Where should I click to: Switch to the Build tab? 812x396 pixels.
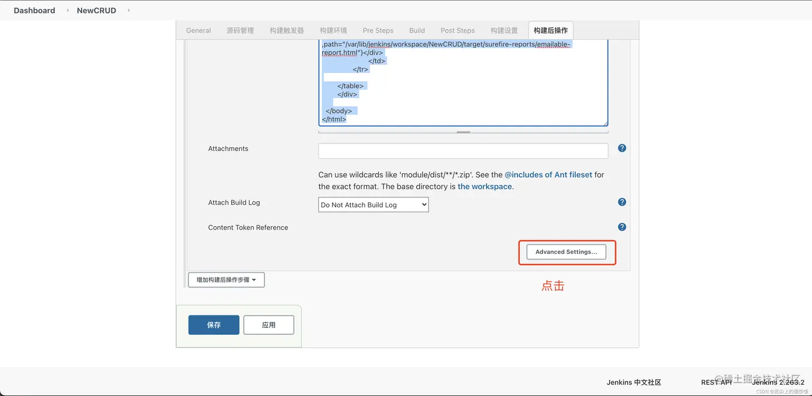coord(417,31)
